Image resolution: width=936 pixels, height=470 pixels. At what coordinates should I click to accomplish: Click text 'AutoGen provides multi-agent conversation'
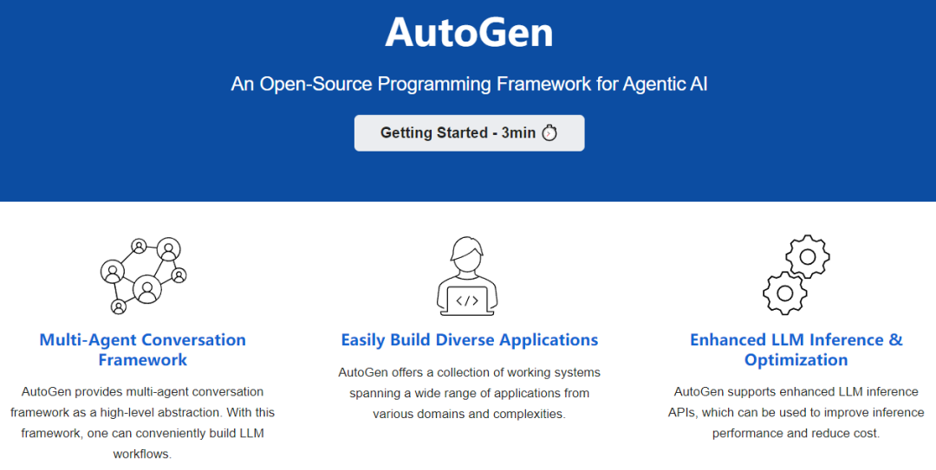point(143,392)
